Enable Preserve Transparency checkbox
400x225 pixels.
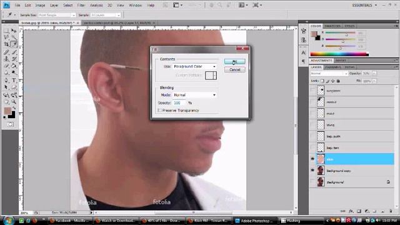click(160, 111)
